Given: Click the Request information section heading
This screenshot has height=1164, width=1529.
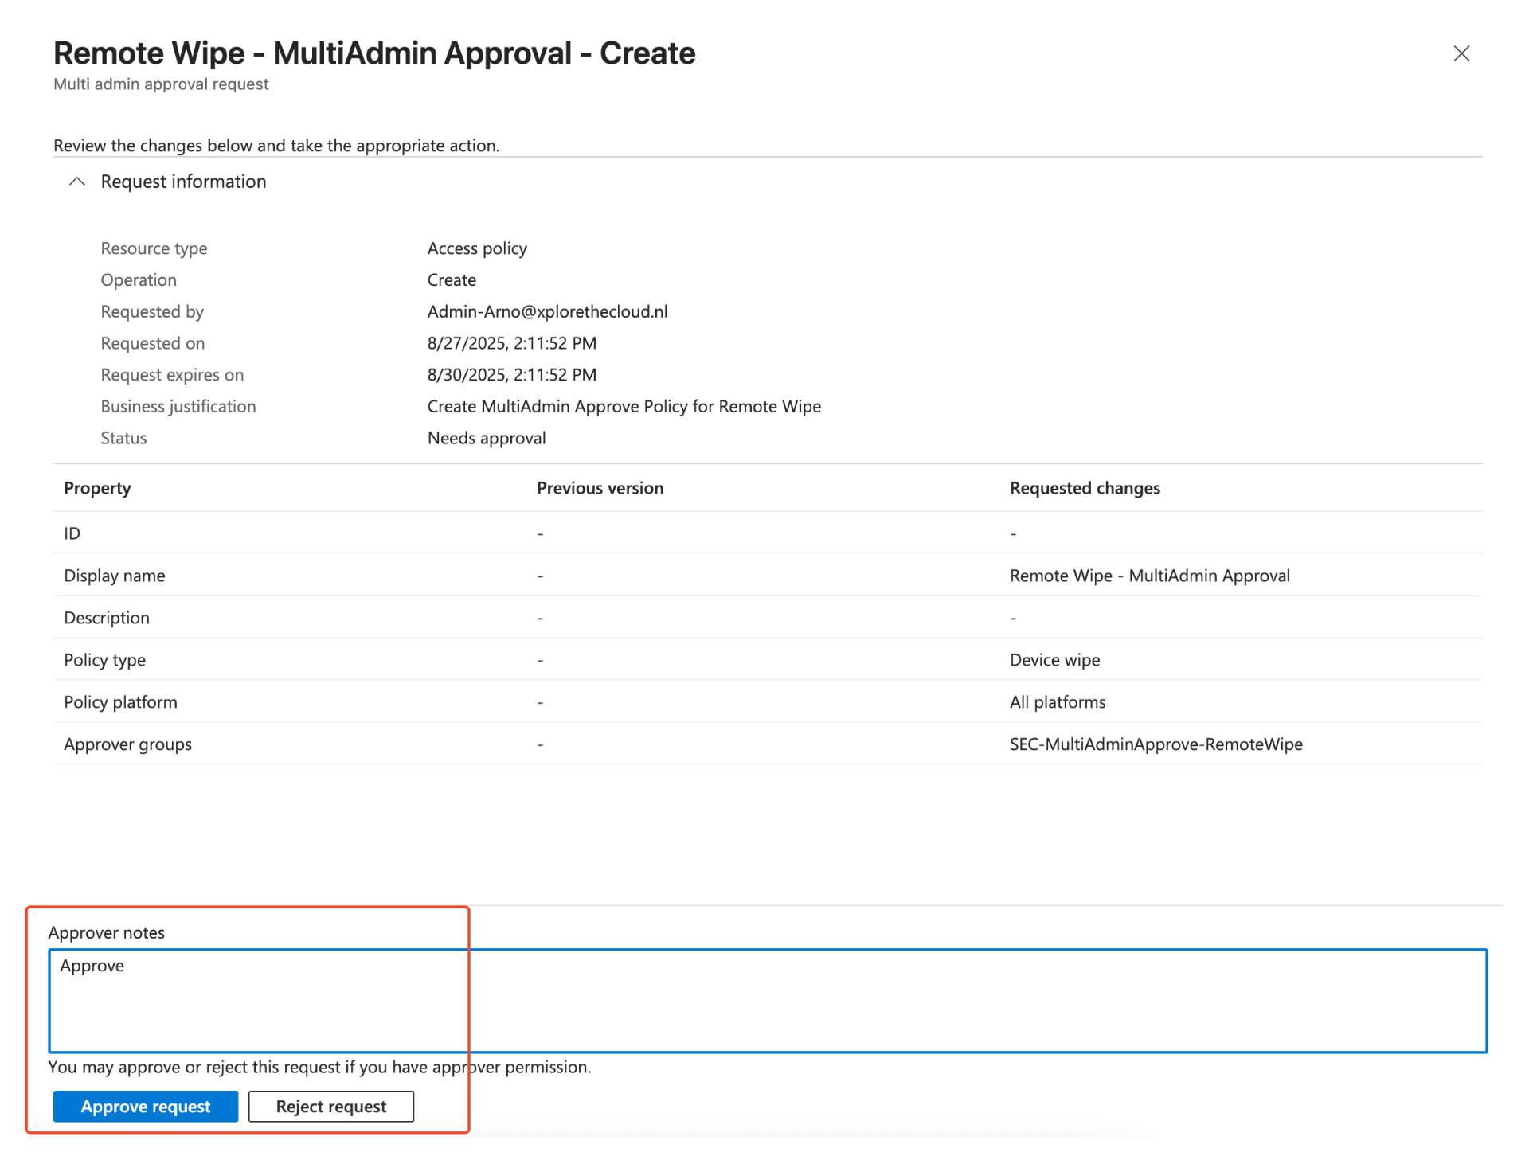Looking at the screenshot, I should 183,182.
